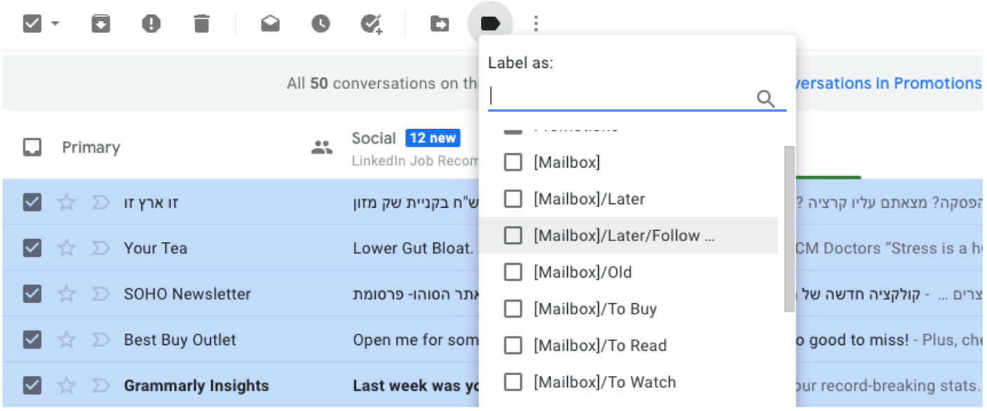Click the label list scrollbar

(x=789, y=228)
